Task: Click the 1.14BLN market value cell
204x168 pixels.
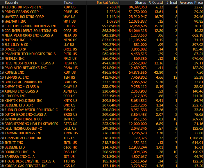Action: pyautogui.click(x=113, y=17)
